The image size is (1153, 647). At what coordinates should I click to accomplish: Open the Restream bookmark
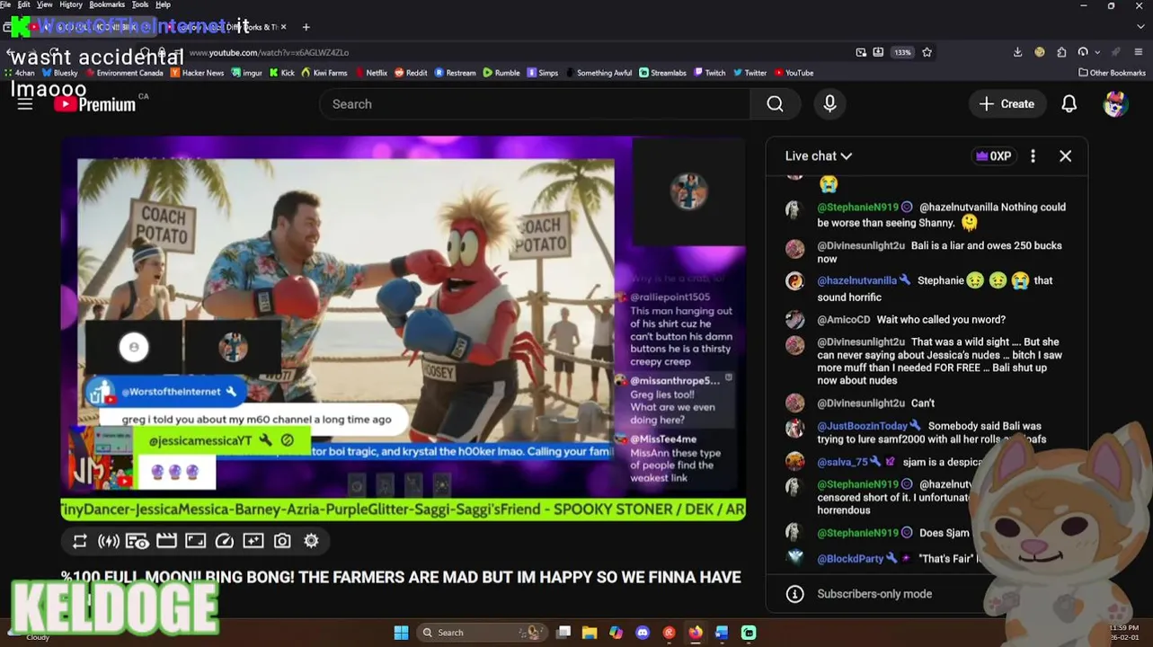tap(456, 73)
